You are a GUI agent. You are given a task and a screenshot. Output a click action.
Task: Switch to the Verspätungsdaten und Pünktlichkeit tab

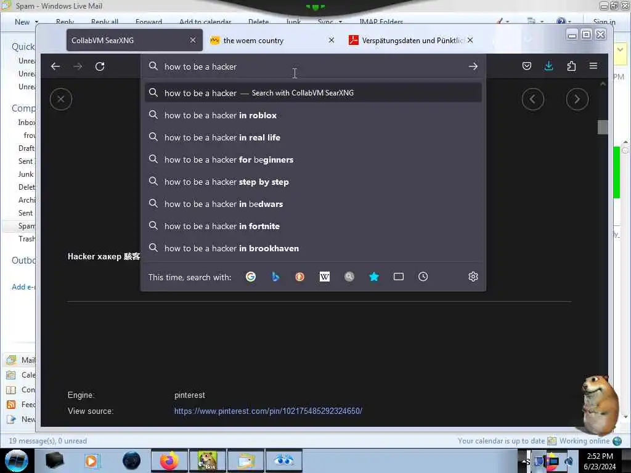coord(410,40)
